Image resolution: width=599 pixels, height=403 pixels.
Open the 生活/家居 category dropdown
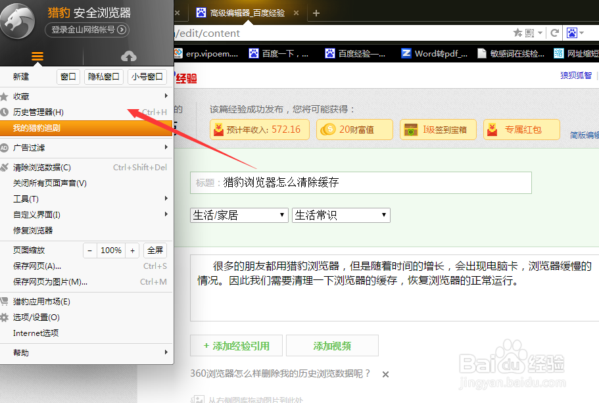[x=239, y=215]
